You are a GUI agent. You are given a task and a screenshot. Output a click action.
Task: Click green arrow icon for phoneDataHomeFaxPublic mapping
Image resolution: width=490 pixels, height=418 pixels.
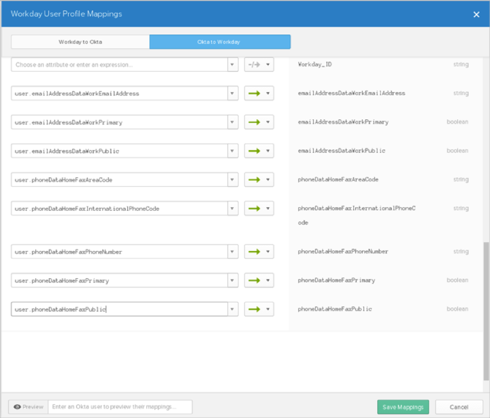click(x=254, y=309)
